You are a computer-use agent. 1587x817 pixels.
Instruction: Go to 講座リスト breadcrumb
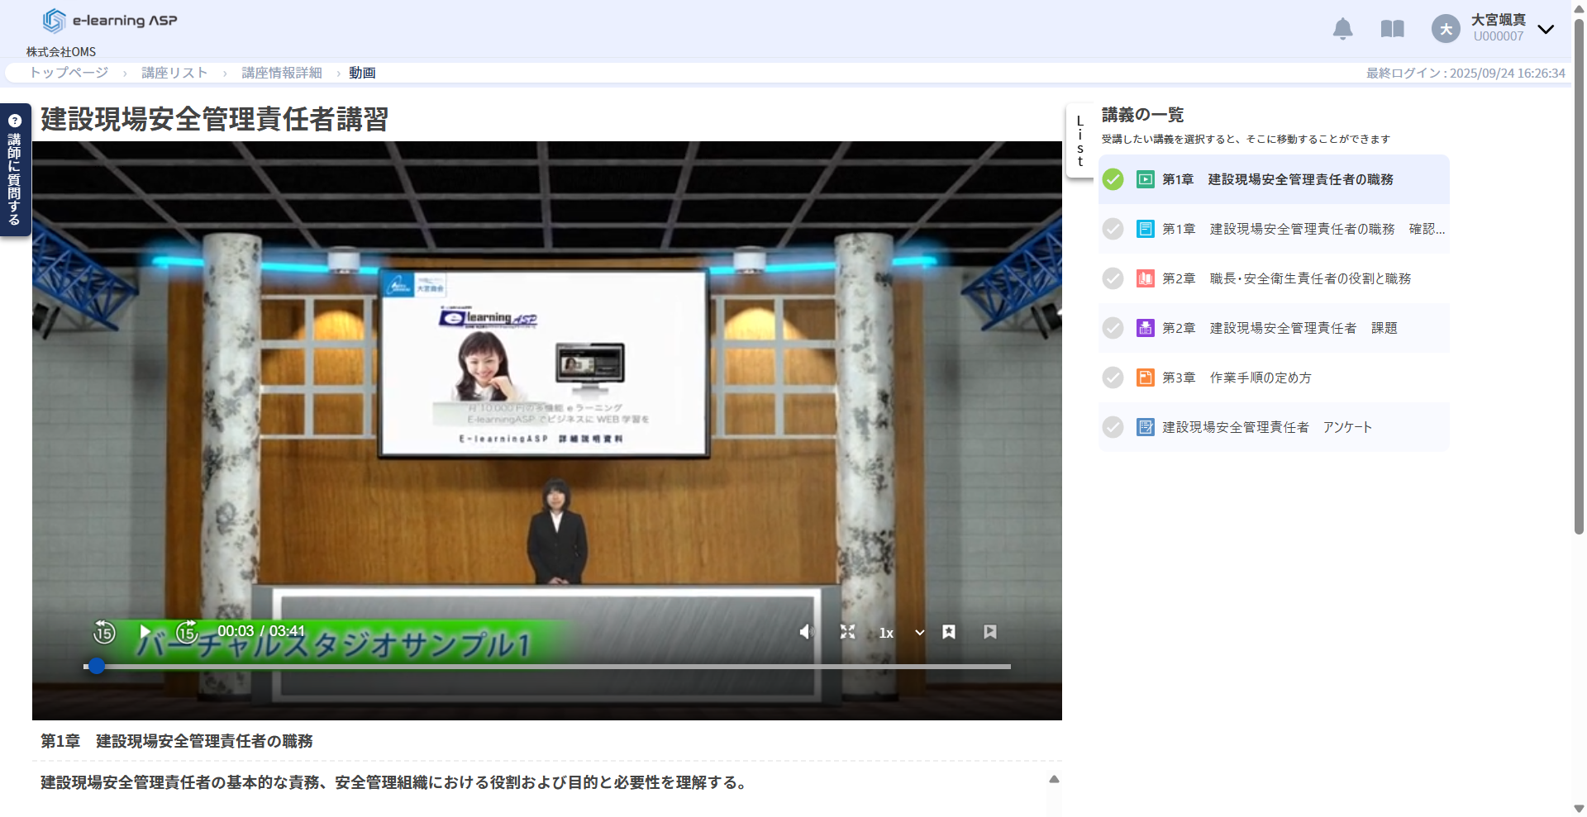coord(174,73)
